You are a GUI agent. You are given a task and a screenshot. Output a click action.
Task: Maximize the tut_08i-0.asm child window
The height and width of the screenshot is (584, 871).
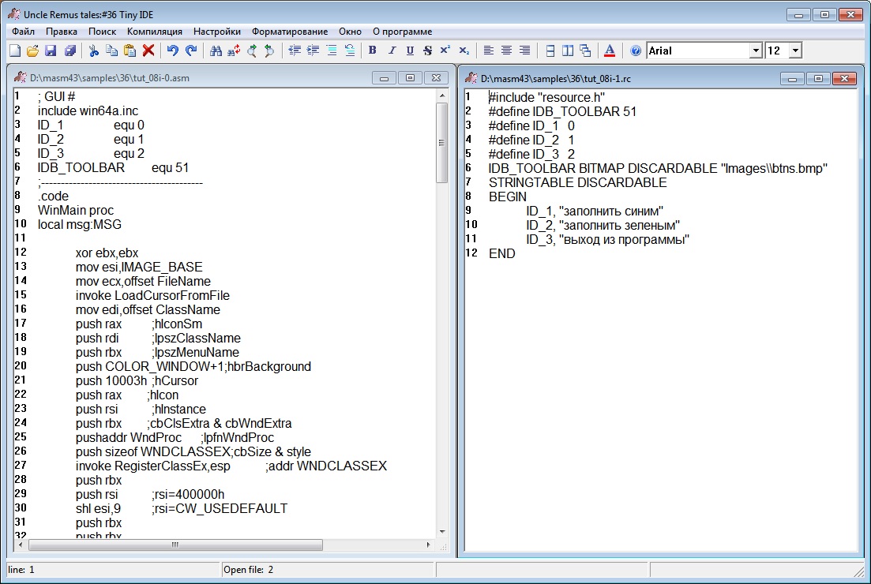click(410, 77)
